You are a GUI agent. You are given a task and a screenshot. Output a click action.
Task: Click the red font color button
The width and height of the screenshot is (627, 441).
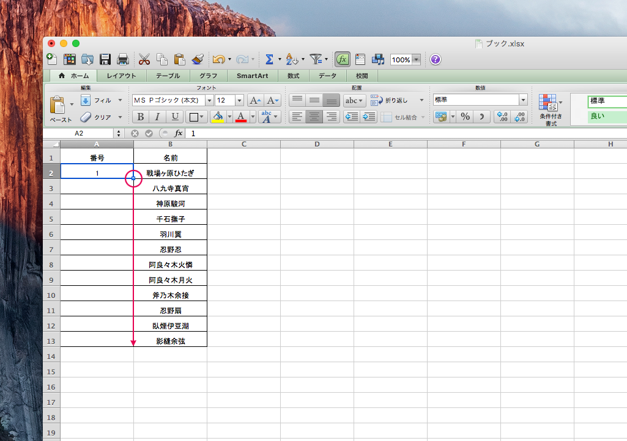click(x=241, y=117)
